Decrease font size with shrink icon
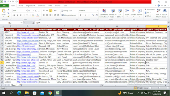The width and height of the screenshot is (170, 96). (39, 11)
